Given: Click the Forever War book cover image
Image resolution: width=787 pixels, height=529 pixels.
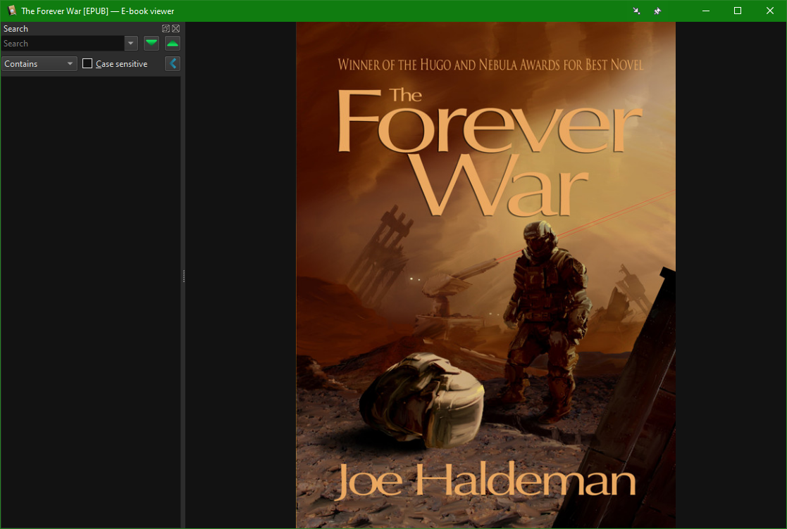Looking at the screenshot, I should point(485,275).
